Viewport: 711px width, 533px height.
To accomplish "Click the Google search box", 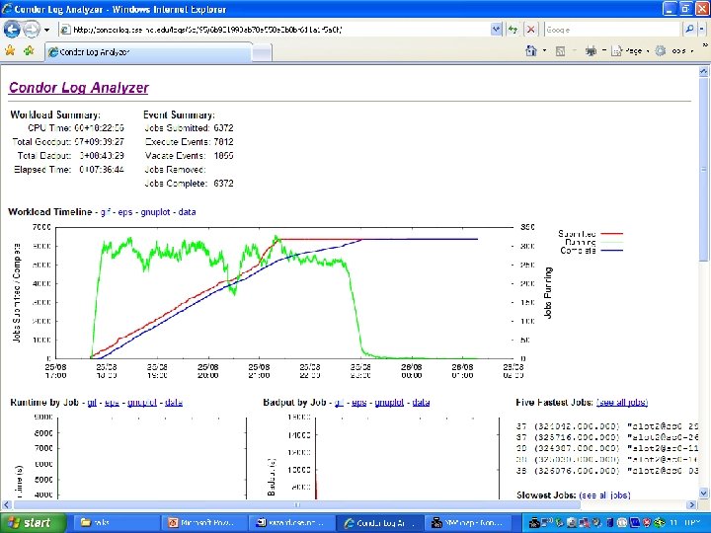I will 612,30.
